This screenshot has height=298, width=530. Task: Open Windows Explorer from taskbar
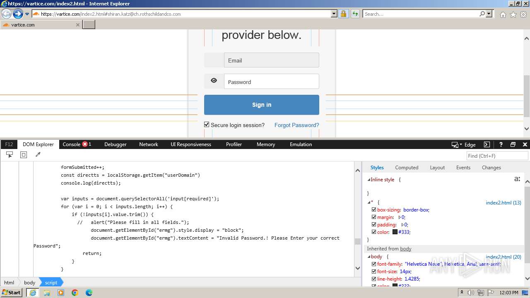coord(47,293)
